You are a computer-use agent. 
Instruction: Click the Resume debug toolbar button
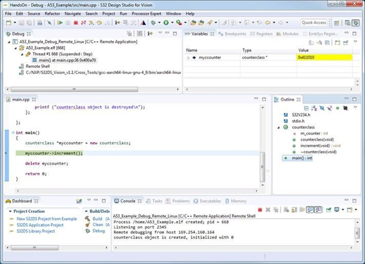coord(60,23)
